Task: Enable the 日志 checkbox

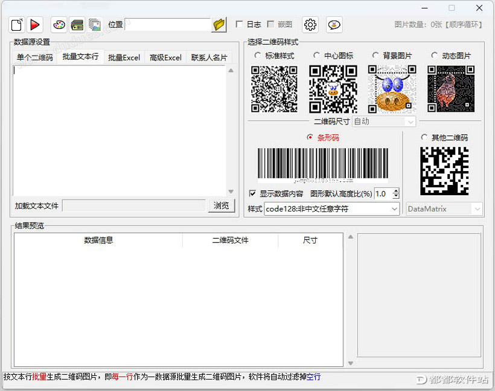Action: 240,24
